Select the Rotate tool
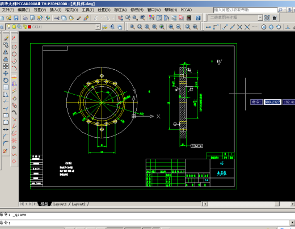Screen dimensions: 295x229 point(6,80)
